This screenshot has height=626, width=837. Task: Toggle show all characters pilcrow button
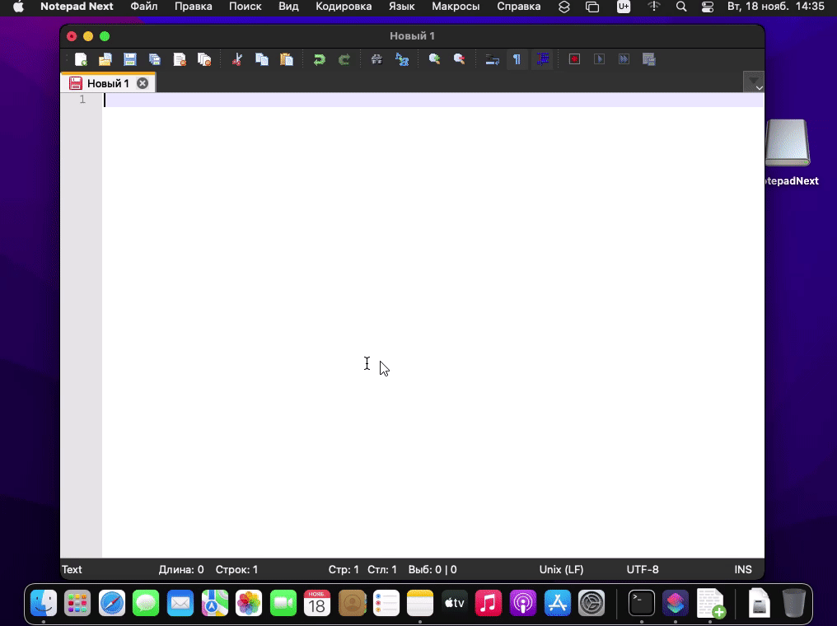coord(517,59)
